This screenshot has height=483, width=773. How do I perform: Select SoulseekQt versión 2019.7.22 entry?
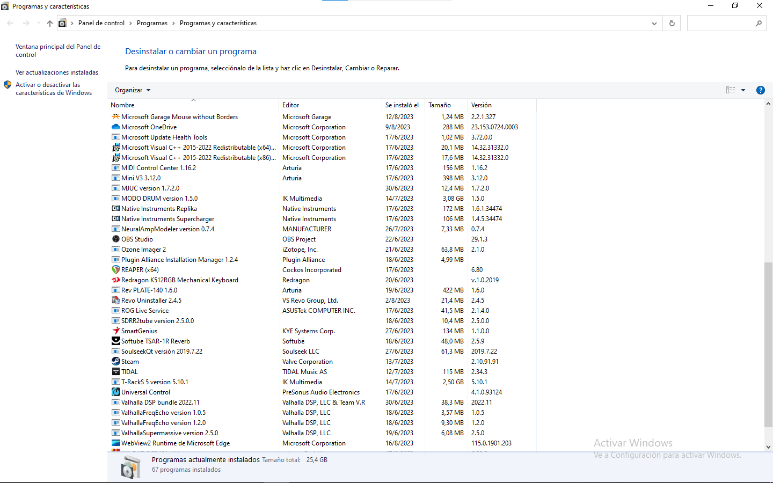pyautogui.click(x=323, y=352)
